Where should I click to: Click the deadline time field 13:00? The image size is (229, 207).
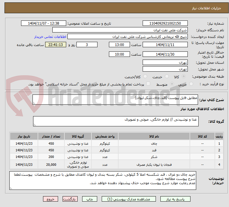[119, 45]
